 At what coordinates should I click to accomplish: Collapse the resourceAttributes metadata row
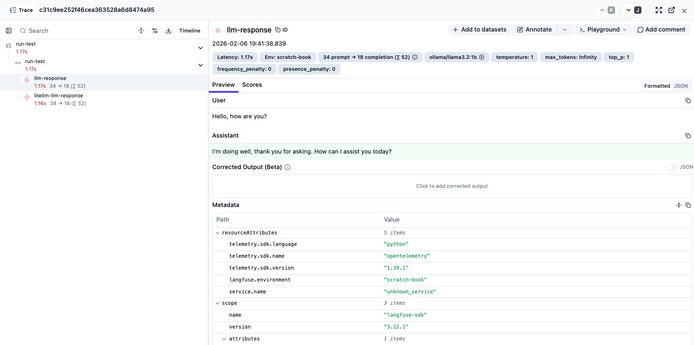[217, 233]
